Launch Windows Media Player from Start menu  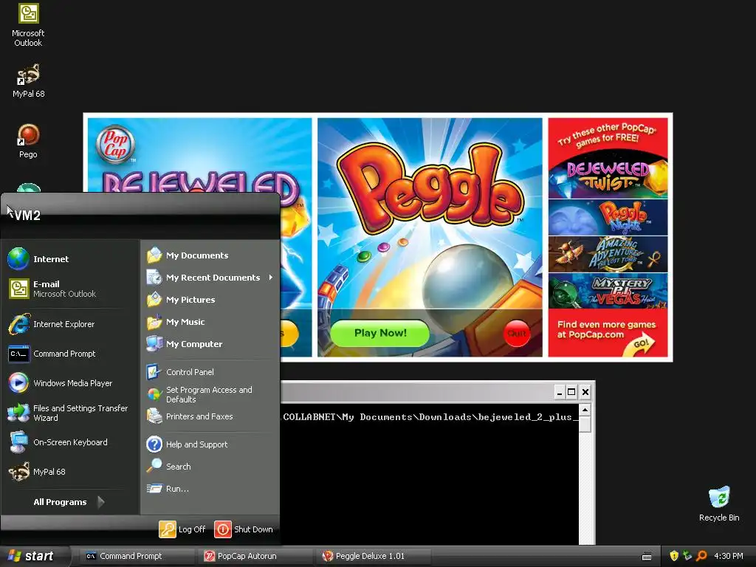point(70,383)
